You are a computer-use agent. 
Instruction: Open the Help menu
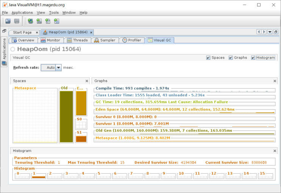(84, 12)
